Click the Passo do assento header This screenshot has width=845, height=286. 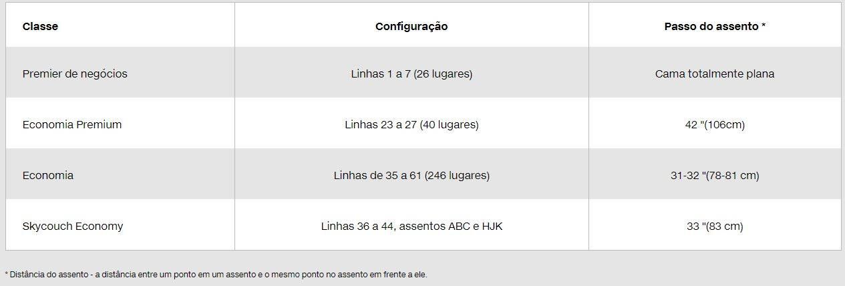tap(715, 27)
